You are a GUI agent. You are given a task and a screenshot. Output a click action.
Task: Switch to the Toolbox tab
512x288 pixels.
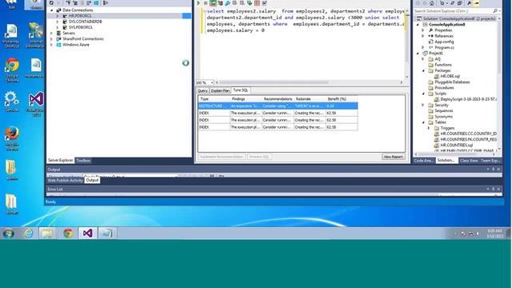(83, 161)
